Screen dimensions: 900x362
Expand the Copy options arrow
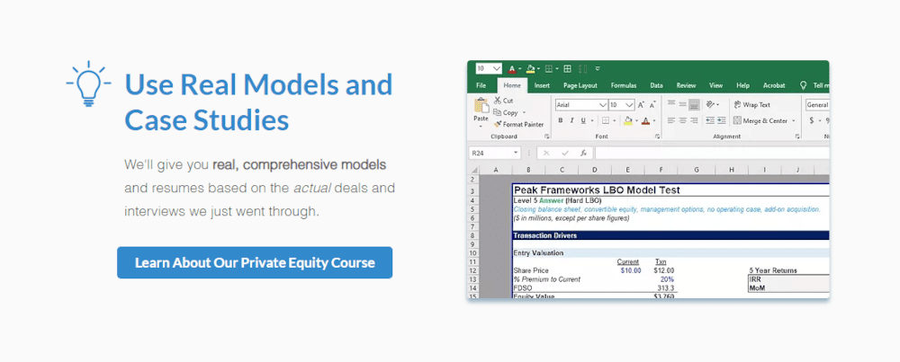coord(524,112)
